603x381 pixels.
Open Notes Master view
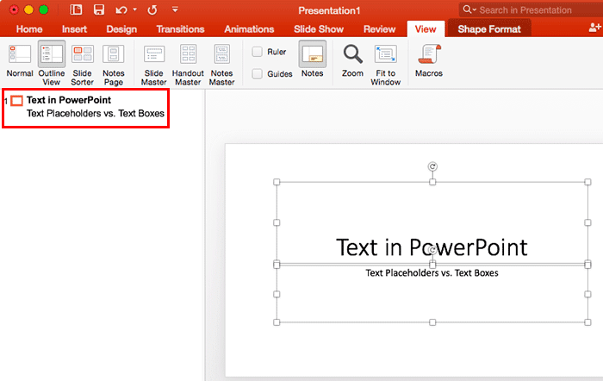pos(222,65)
